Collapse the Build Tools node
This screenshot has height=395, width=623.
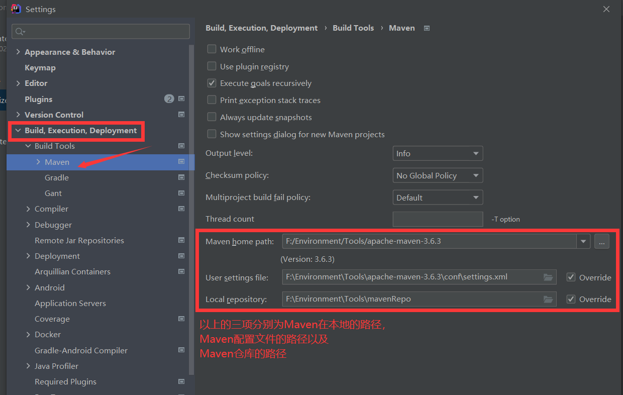(28, 146)
